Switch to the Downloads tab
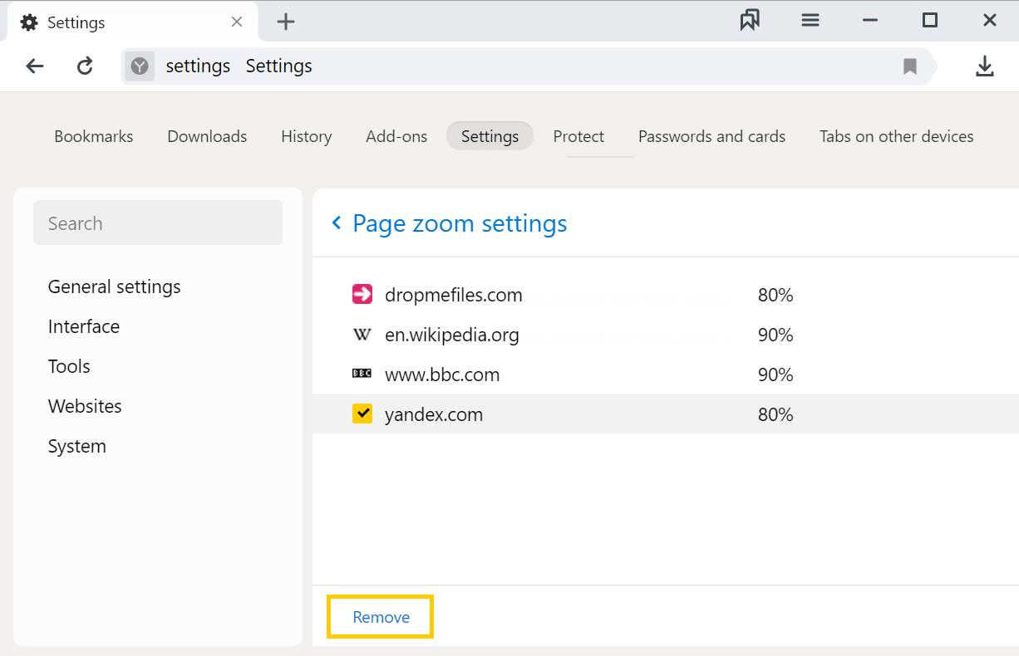 pos(207,136)
